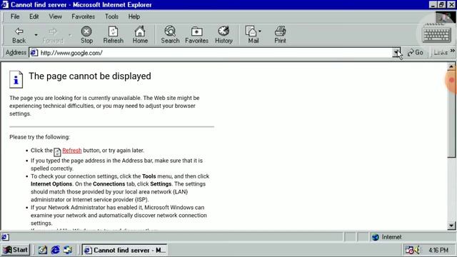Image resolution: width=457 pixels, height=257 pixels.
Task: Expand the Links toolbar chevron
Action: point(452,51)
